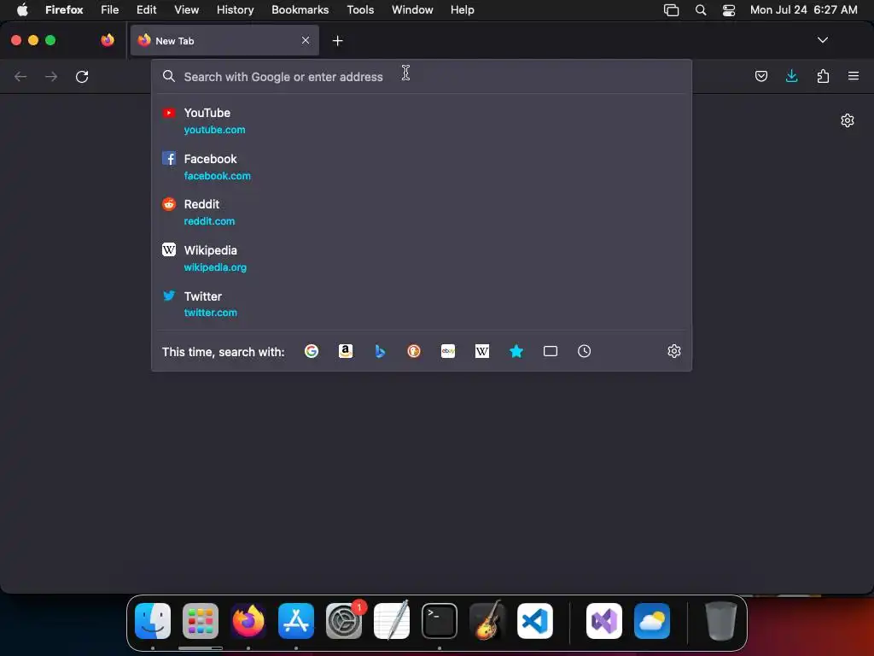The image size is (874, 656).
Task: Open Stage Manager icon in menu bar
Action: [x=671, y=10]
